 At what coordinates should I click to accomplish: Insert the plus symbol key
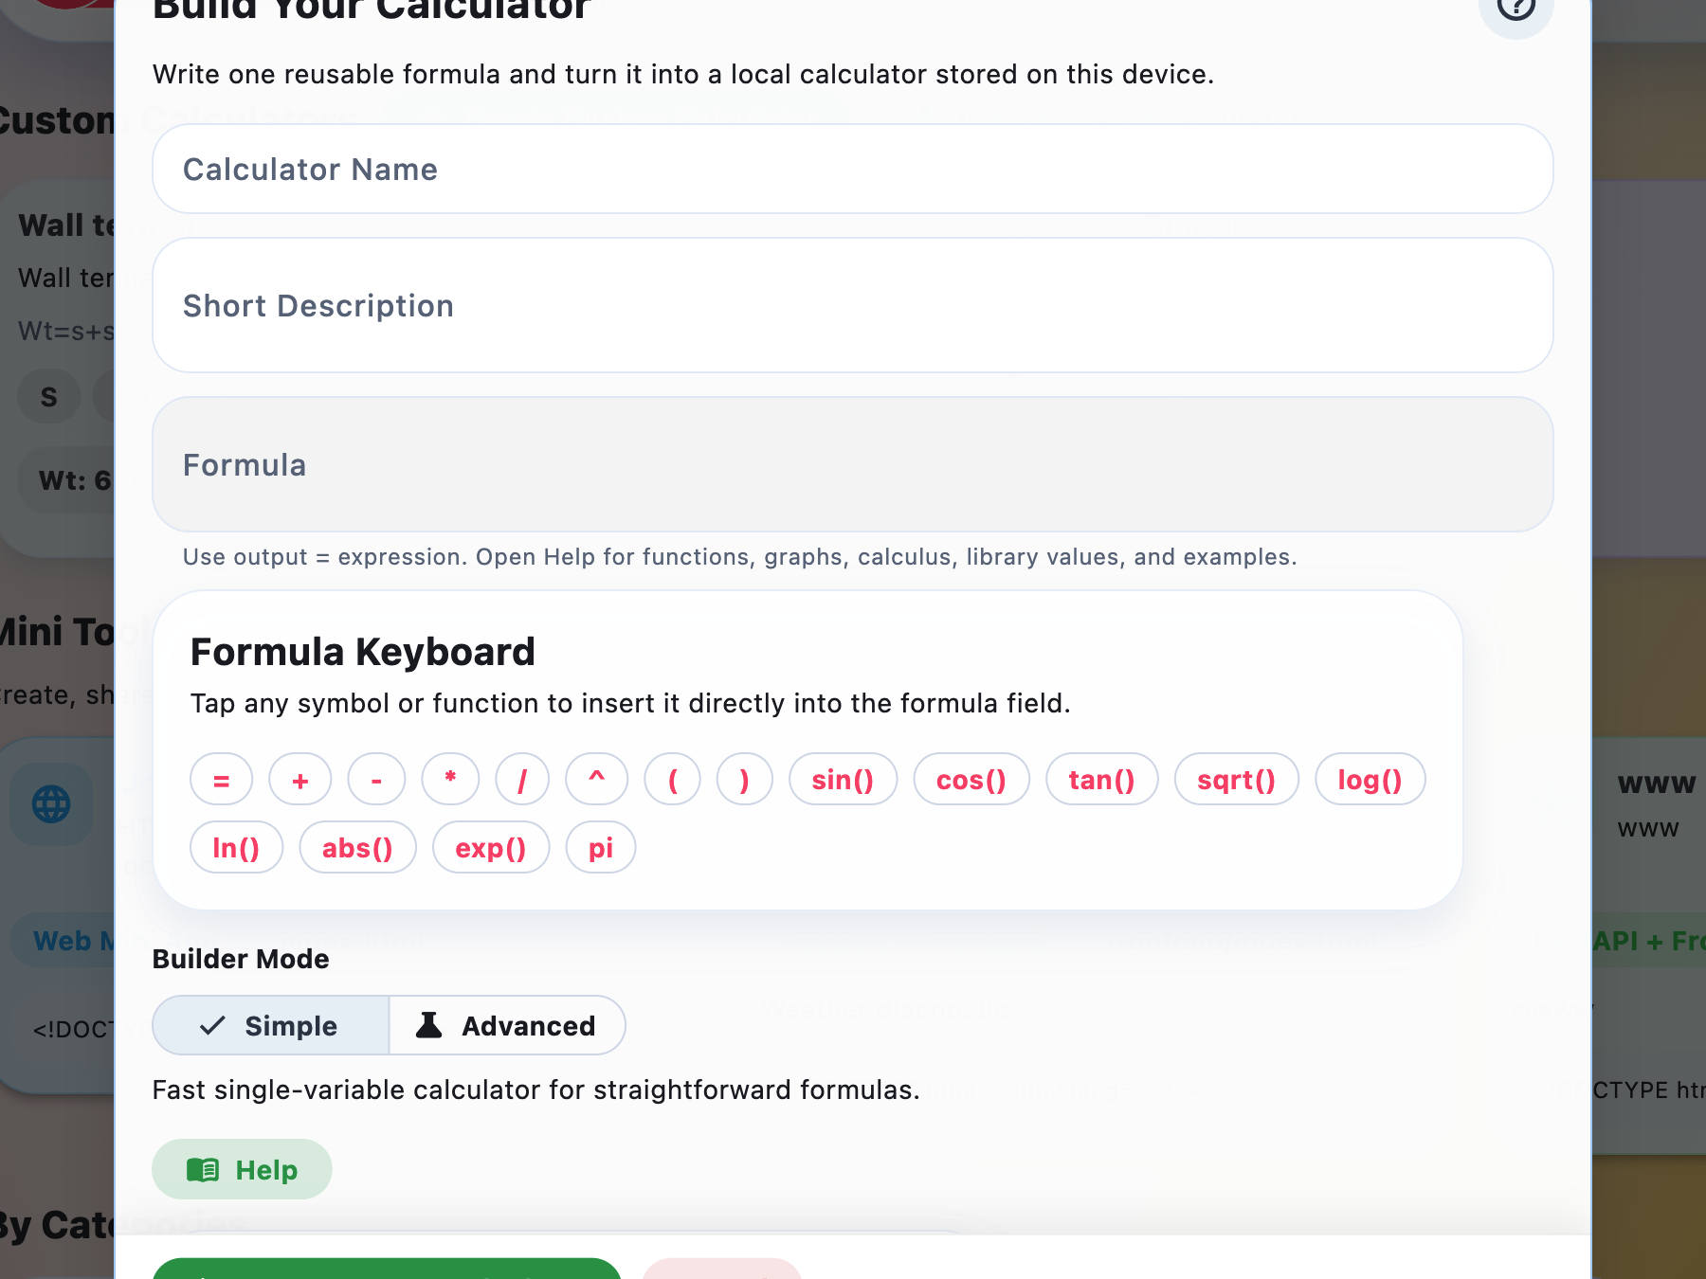[300, 780]
